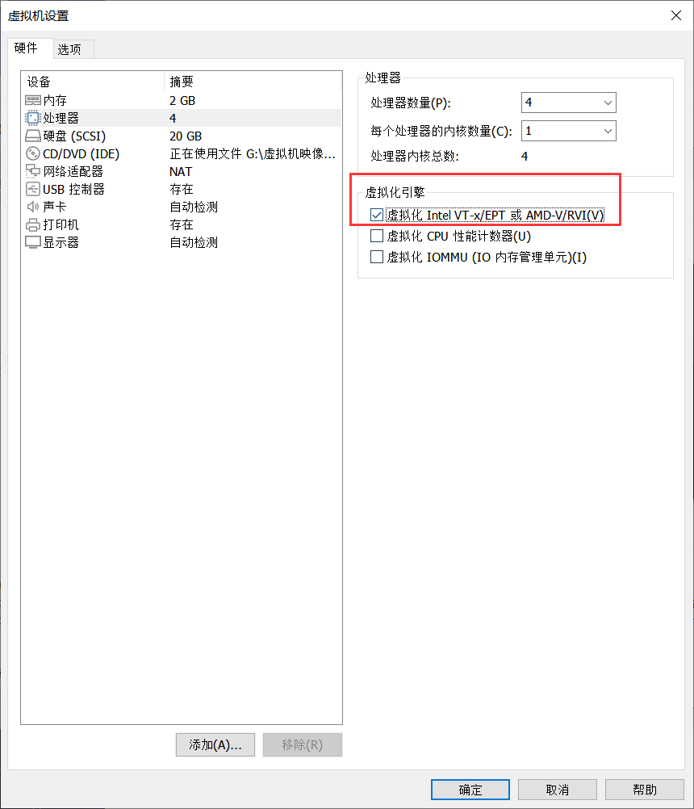Switch to the 选项 tab
Image resolution: width=694 pixels, height=809 pixels.
tap(69, 49)
